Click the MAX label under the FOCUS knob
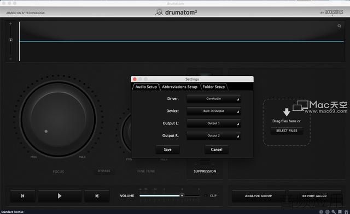This screenshot has height=214, width=350. [82, 157]
